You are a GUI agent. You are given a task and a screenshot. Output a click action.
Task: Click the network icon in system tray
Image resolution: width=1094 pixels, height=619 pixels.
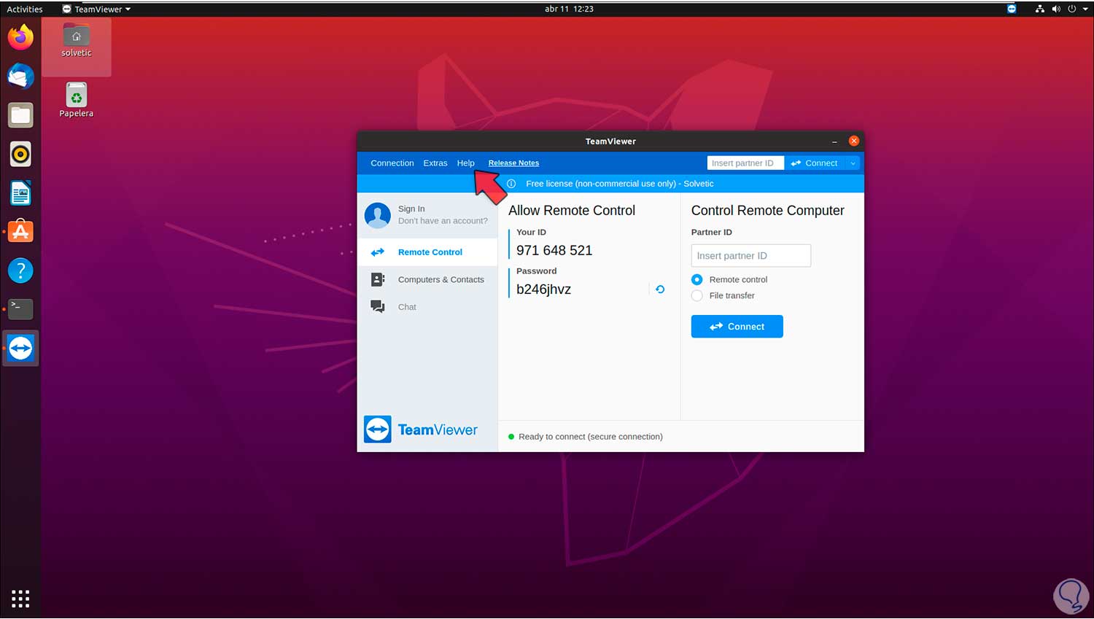pyautogui.click(x=1040, y=9)
